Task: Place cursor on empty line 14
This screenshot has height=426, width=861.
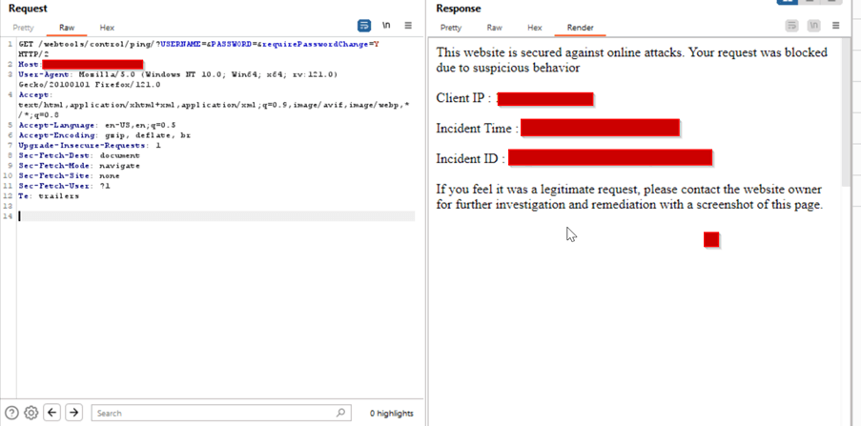Action: tap(216, 216)
